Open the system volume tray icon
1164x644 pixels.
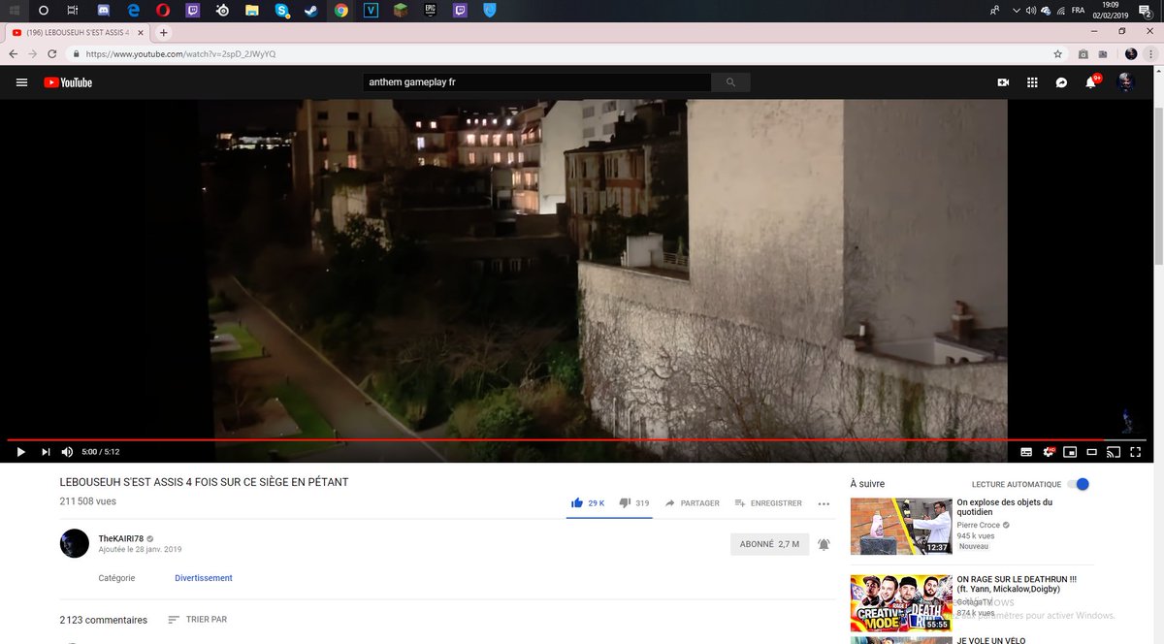1029,10
